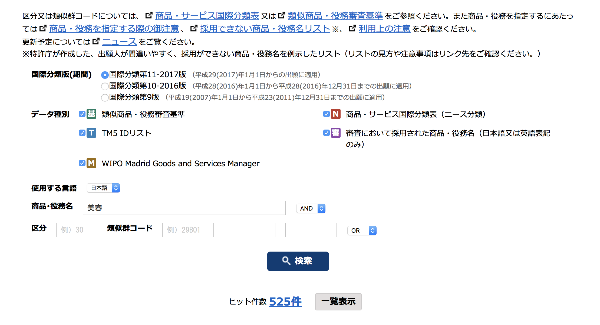Click external link icon before 類似商品・役務審査基準 link
The width and height of the screenshot is (600, 325).
[282, 15]
